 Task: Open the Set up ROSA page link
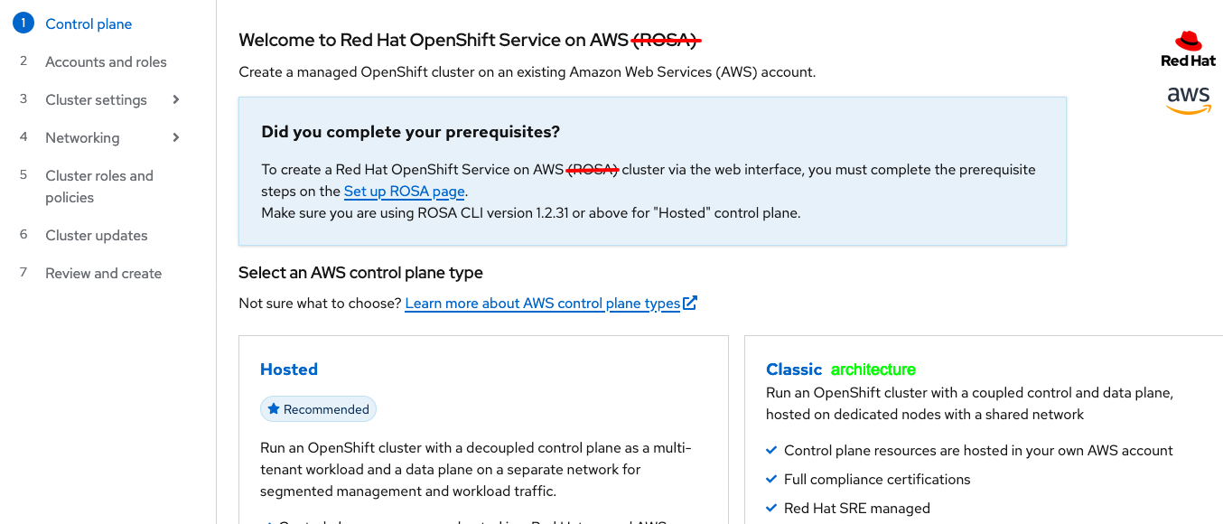coord(405,192)
